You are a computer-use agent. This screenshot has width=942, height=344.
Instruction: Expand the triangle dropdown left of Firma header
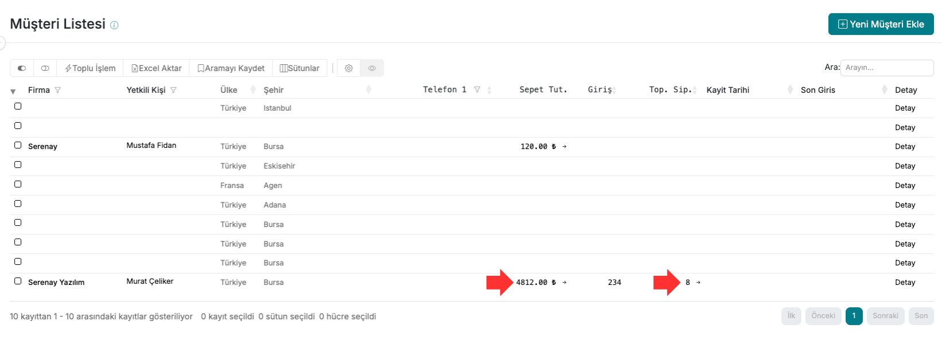(13, 91)
